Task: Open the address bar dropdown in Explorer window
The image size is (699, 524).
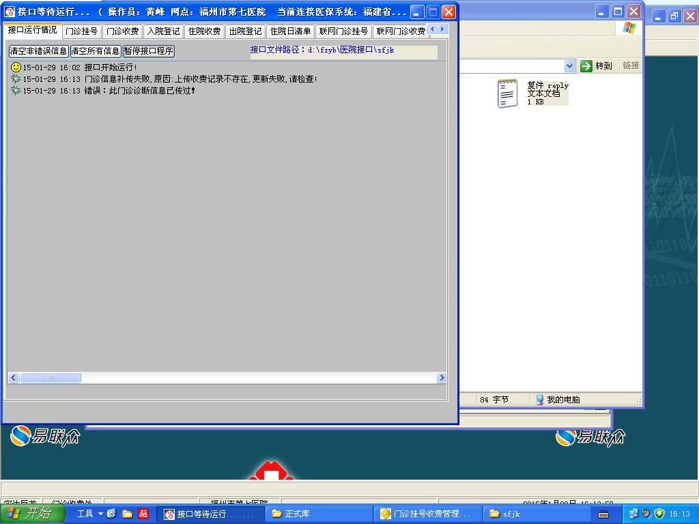Action: tap(569, 66)
